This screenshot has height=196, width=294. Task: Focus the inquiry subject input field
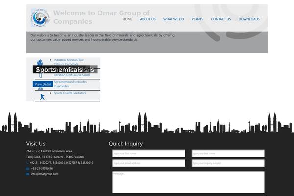click(x=228, y=163)
